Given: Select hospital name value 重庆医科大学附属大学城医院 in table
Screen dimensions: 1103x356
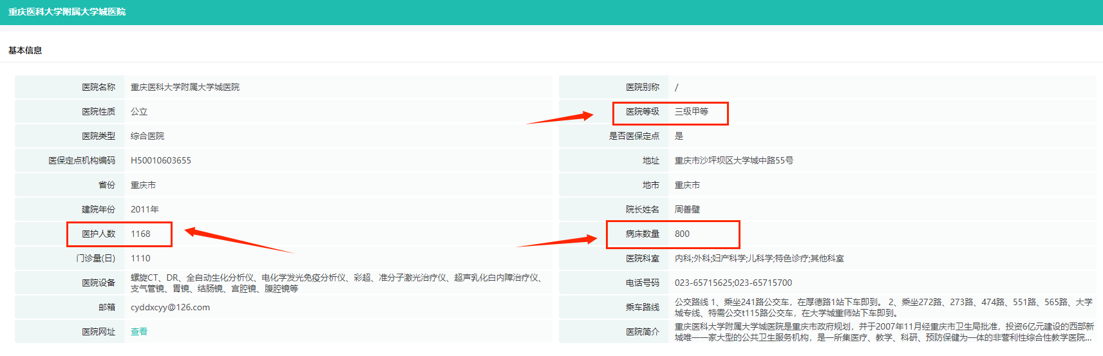Looking at the screenshot, I should (x=185, y=87).
